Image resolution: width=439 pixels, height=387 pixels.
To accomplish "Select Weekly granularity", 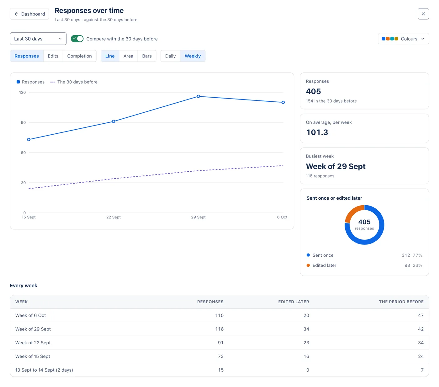I will tap(193, 56).
